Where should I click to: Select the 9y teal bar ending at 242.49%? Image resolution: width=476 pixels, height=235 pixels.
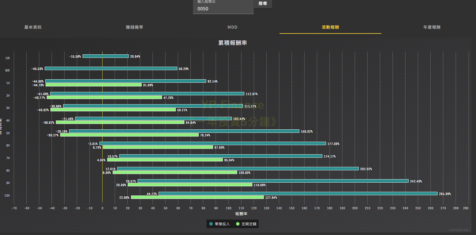[273, 181]
